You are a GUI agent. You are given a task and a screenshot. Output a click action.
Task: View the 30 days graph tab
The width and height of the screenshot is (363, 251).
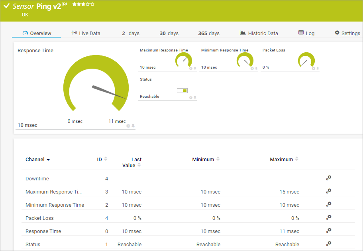click(169, 33)
